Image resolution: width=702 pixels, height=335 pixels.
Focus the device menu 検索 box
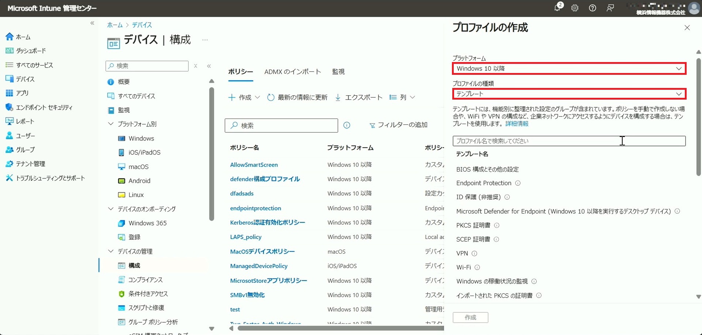(x=147, y=66)
